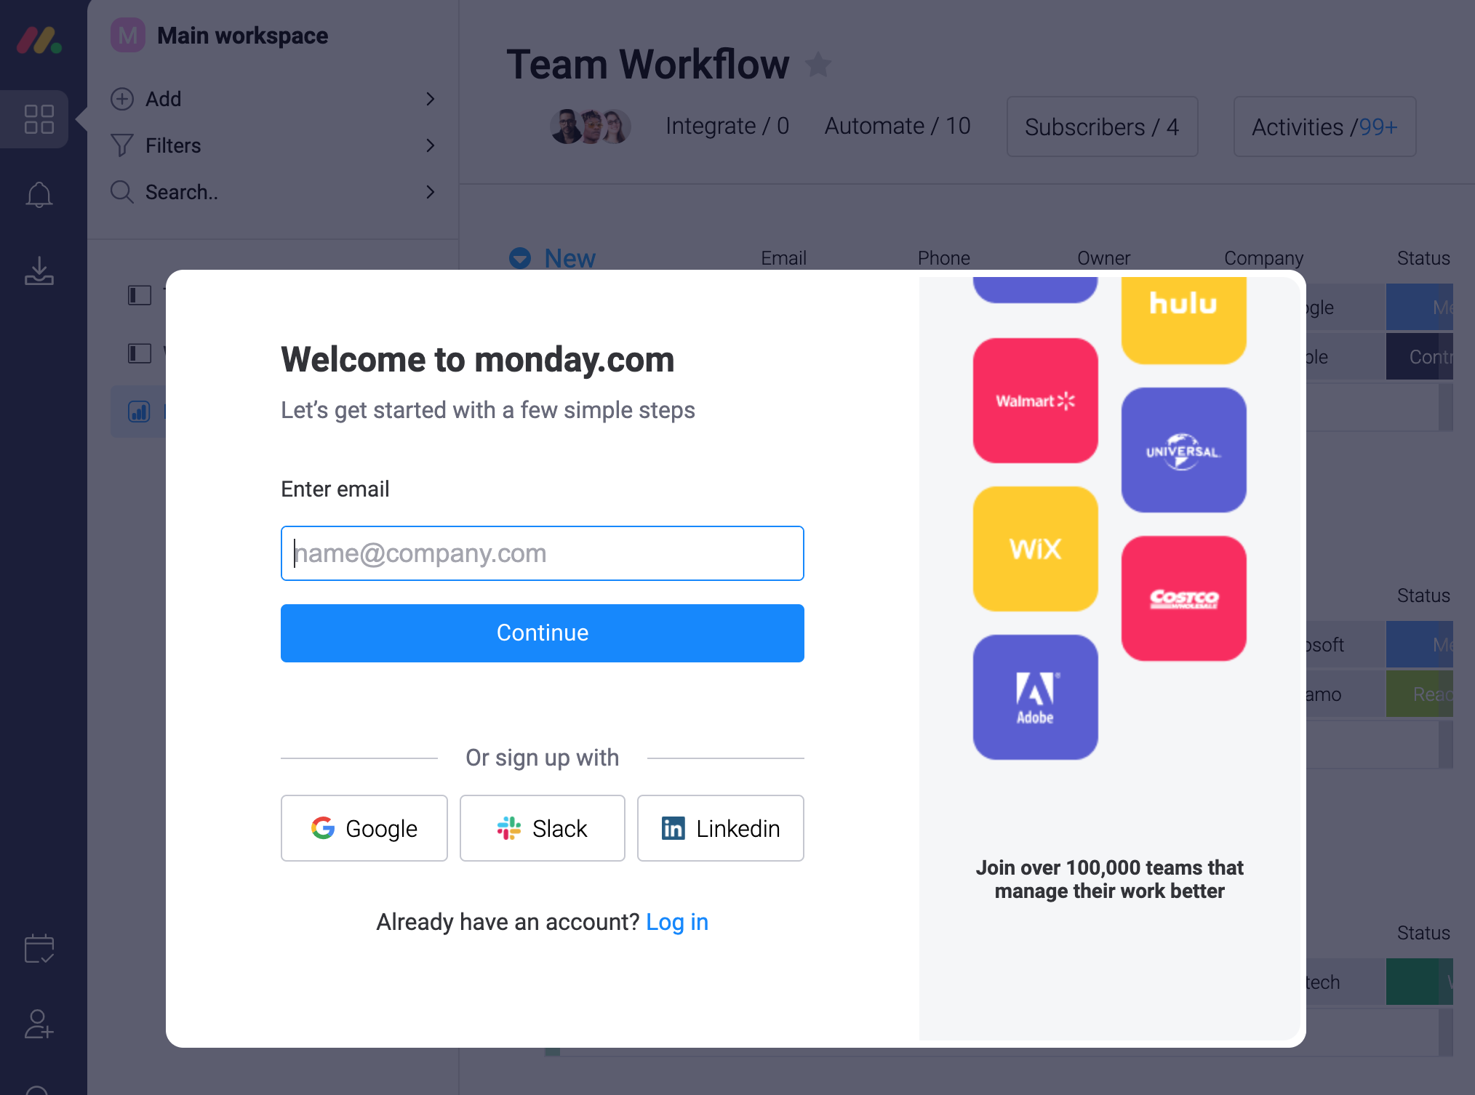
Task: Click the Walmart logo tile
Action: [x=1035, y=401]
